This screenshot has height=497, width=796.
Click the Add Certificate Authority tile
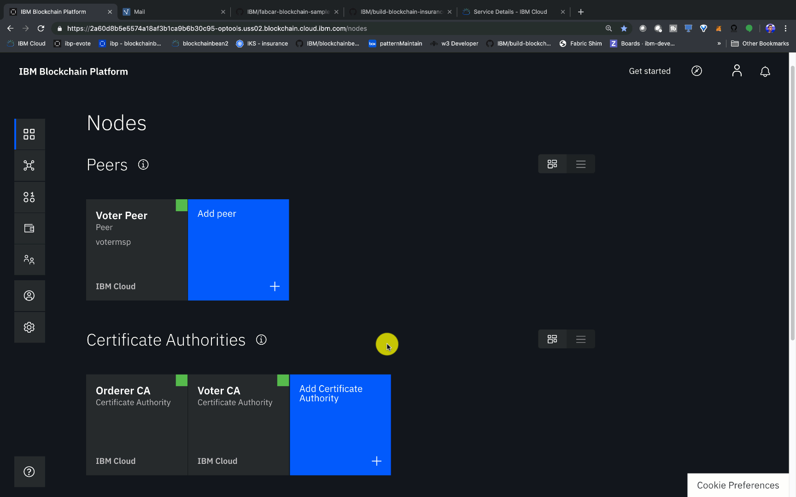pos(340,425)
